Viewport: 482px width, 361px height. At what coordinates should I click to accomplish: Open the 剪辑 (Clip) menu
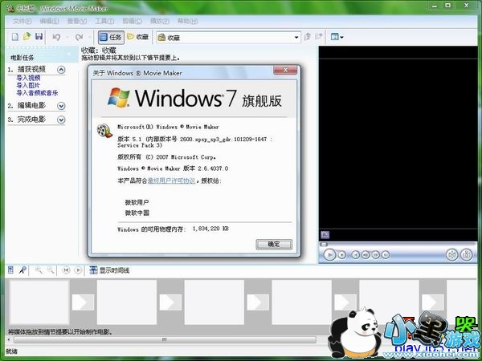(132, 21)
